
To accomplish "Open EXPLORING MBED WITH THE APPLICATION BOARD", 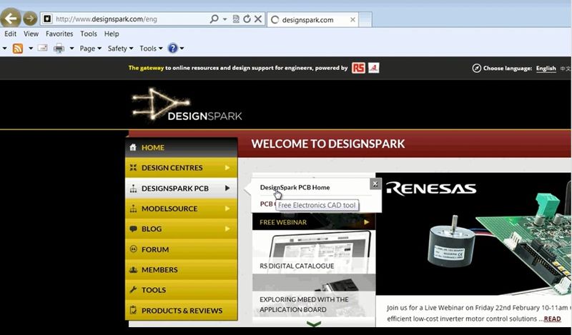I will coord(314,296).
